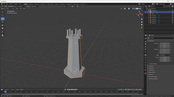Activate the 3D Cursor tool

[x=3, y=15]
